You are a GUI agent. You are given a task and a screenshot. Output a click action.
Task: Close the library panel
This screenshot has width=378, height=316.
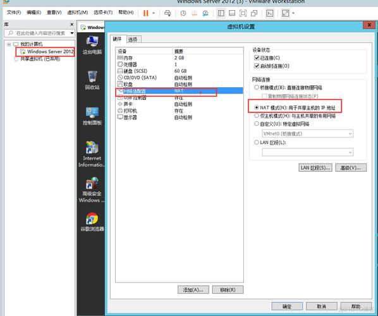pos(71,25)
